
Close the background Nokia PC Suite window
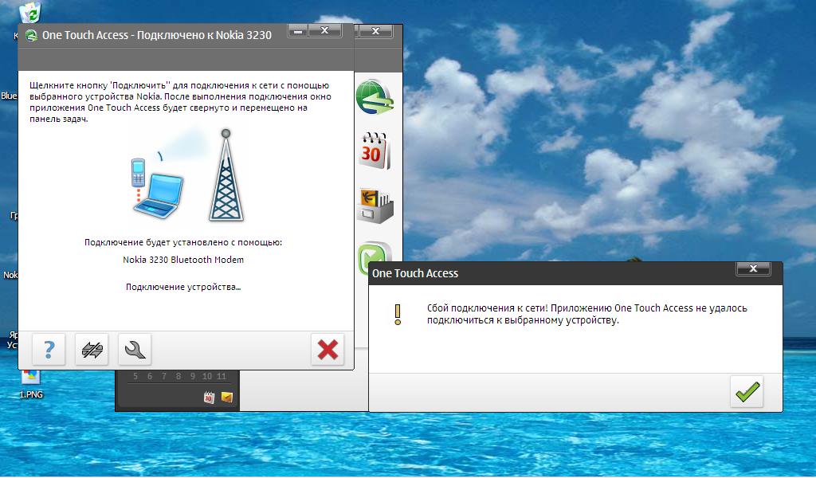(x=375, y=31)
